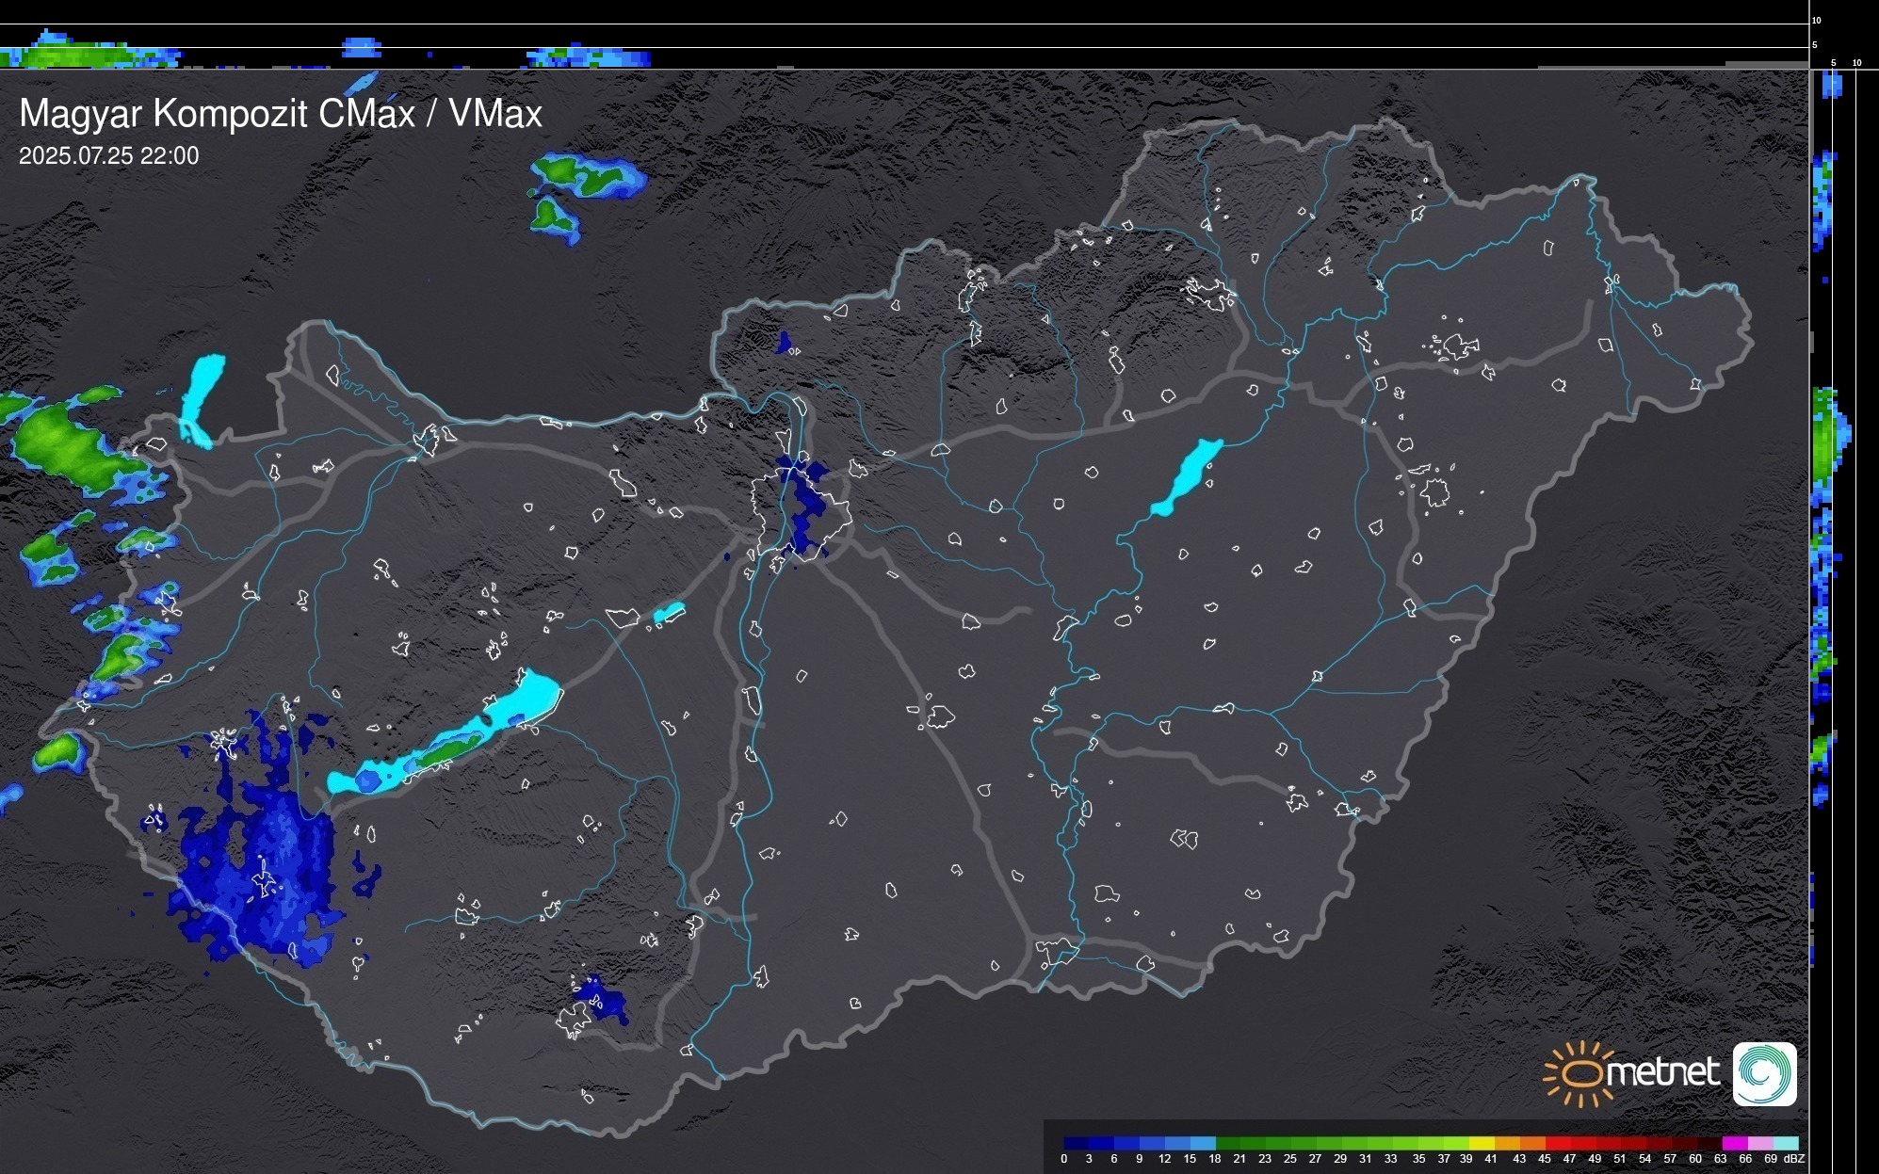Click the green swirl app icon
Image resolution: width=1879 pixels, height=1174 pixels.
click(x=1764, y=1073)
